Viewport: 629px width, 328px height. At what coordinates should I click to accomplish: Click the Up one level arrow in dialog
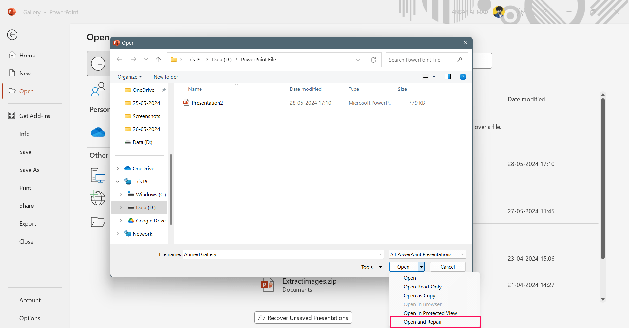click(x=158, y=59)
